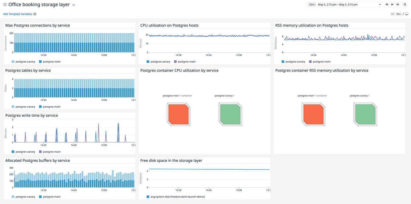The height and width of the screenshot is (204, 411).
Task: Toggle postgres-canary in Postgres write time legend
Action: (23, 152)
